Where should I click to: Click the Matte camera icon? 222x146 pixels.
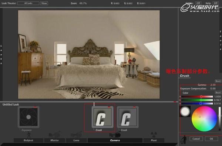tap(54, 135)
